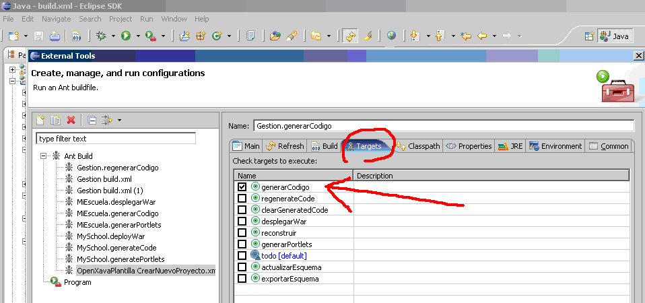Open the Back history dropdown arrow
Screen dimensions: 645x303
point(494,36)
